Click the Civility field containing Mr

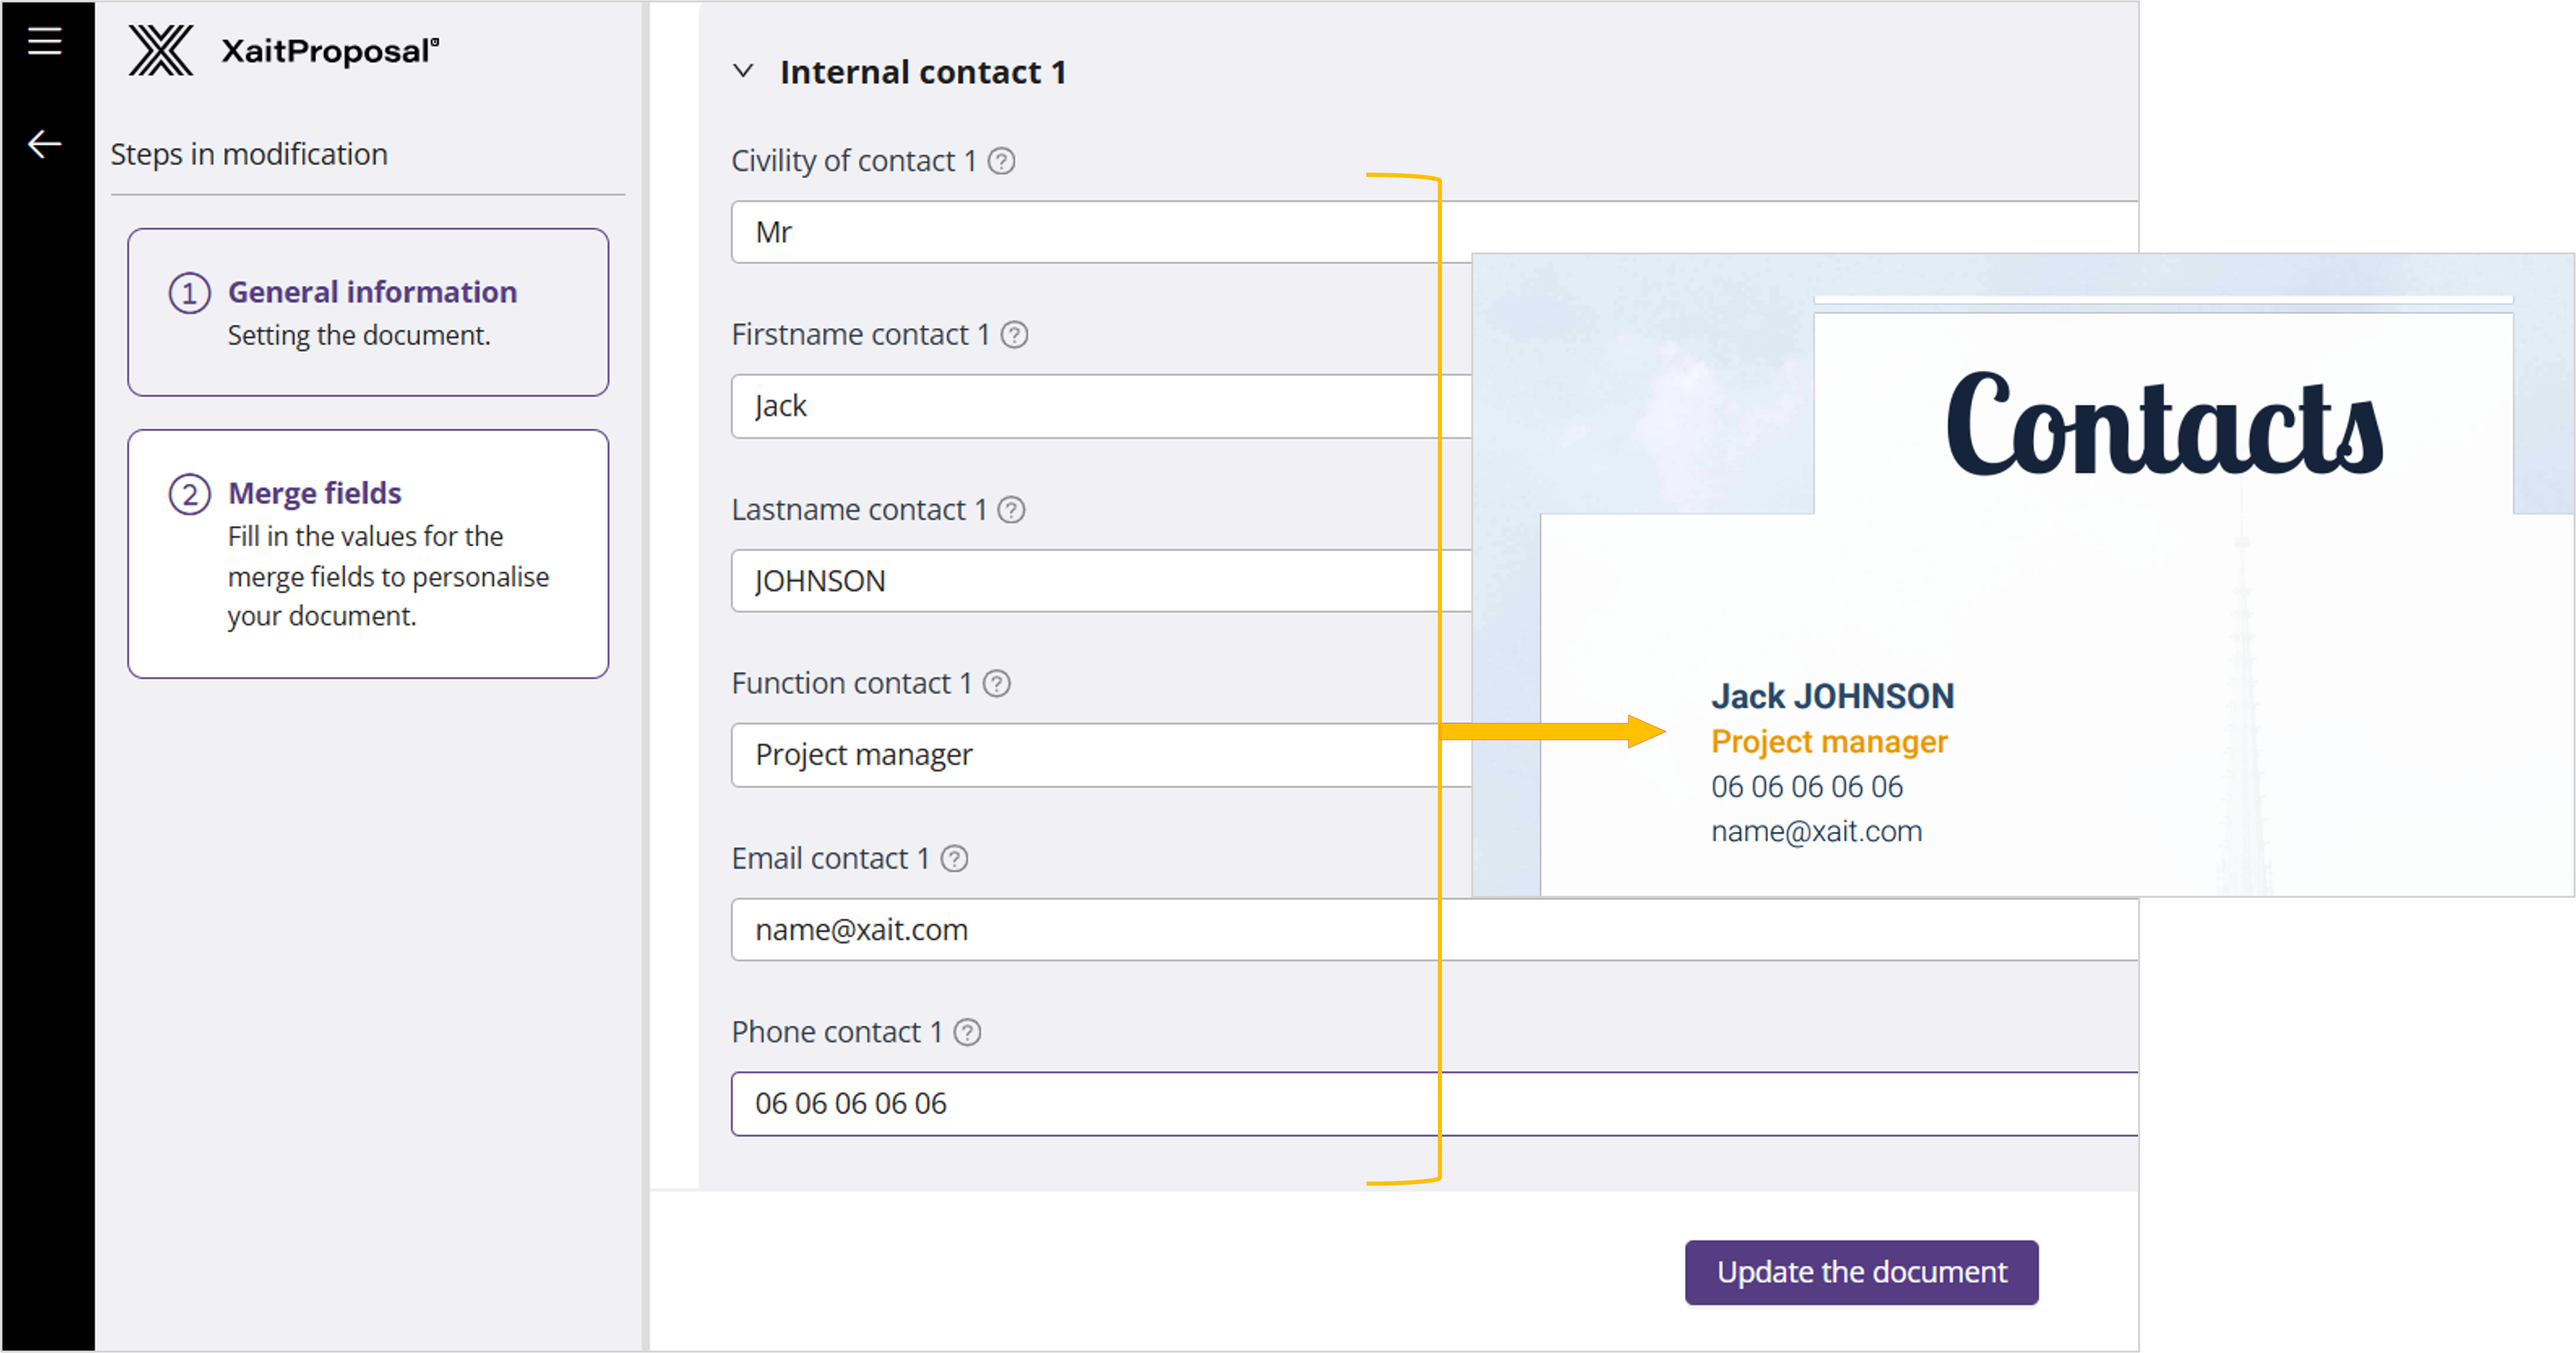point(1080,232)
